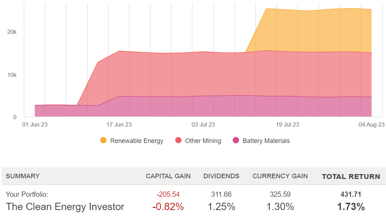Click the orange Renewable Energy legend dot

pos(103,141)
